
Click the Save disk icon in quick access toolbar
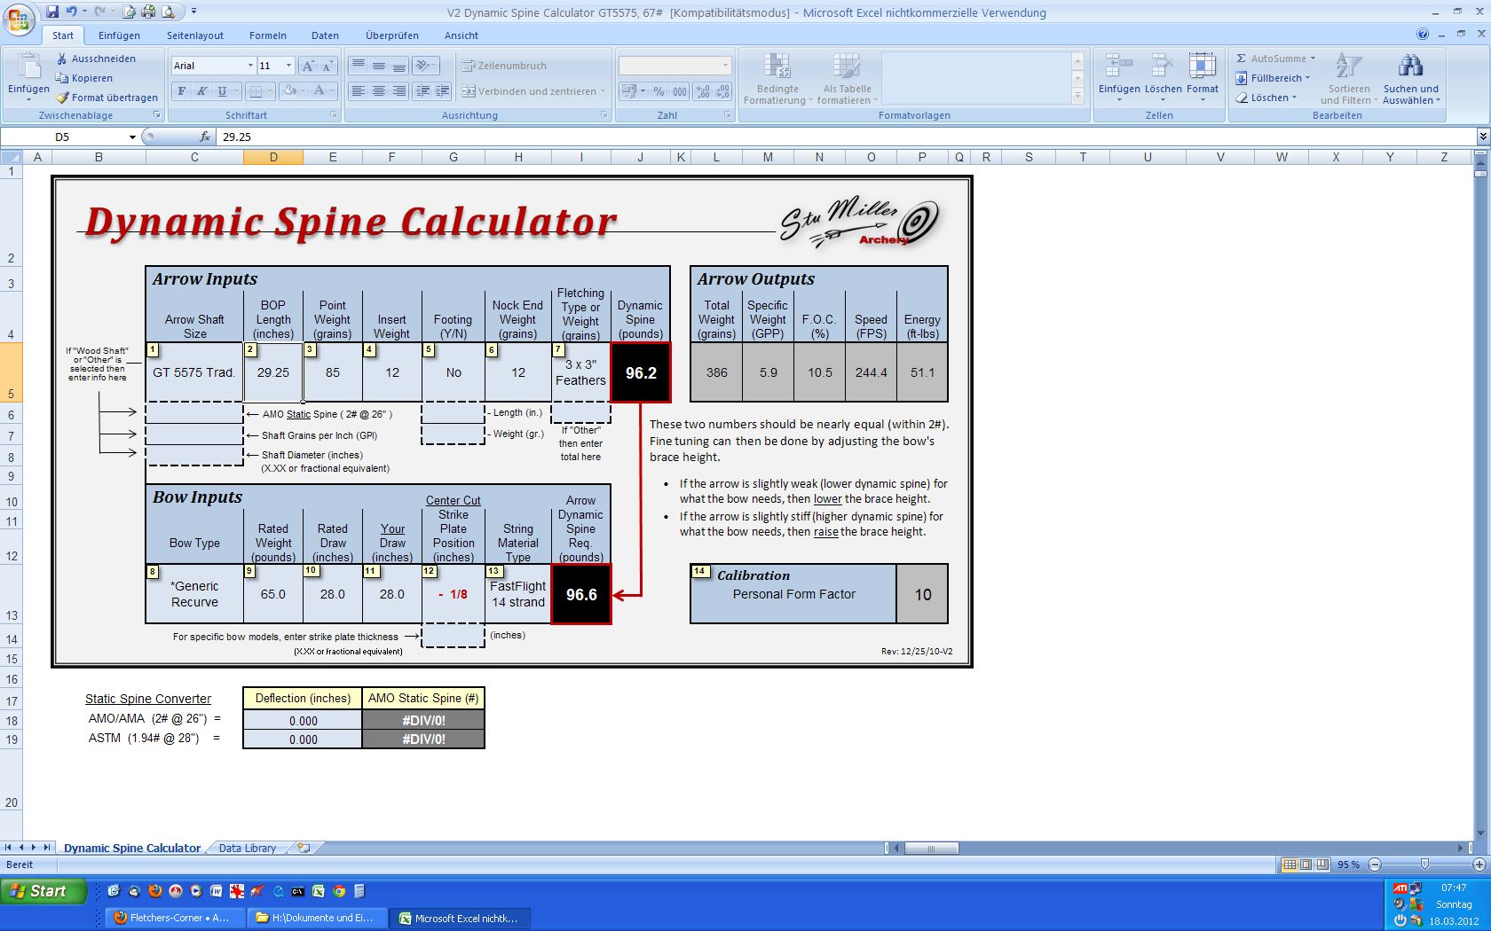tap(52, 12)
